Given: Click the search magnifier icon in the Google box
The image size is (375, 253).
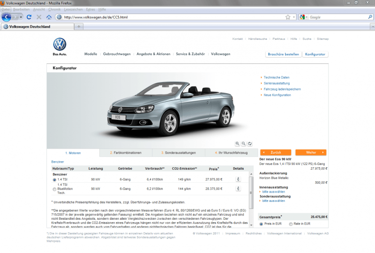Looking at the screenshot, I should pyautogui.click(x=370, y=17).
